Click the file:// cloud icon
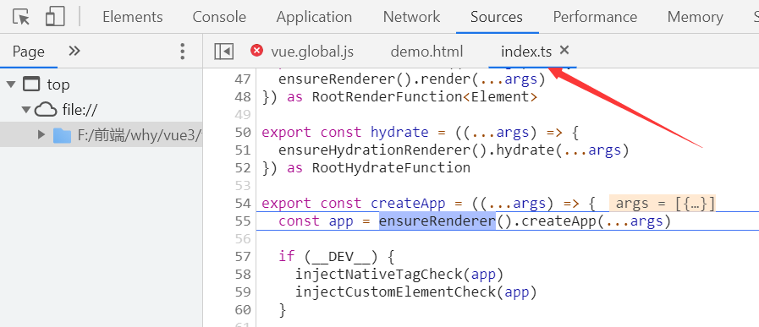The width and height of the screenshot is (759, 327). [46, 111]
